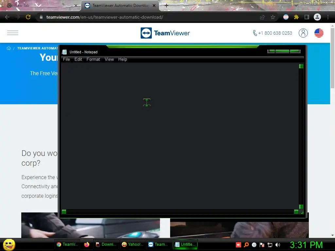This screenshot has width=335, height=251.
Task: Open the network connection tray icon
Action: pyautogui.click(x=270, y=245)
